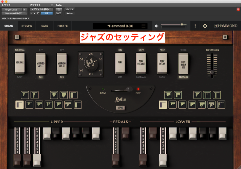The width and height of the screenshot is (241, 169).
Task: Mute output using the speaker icon
Action: pyautogui.click(x=157, y=26)
